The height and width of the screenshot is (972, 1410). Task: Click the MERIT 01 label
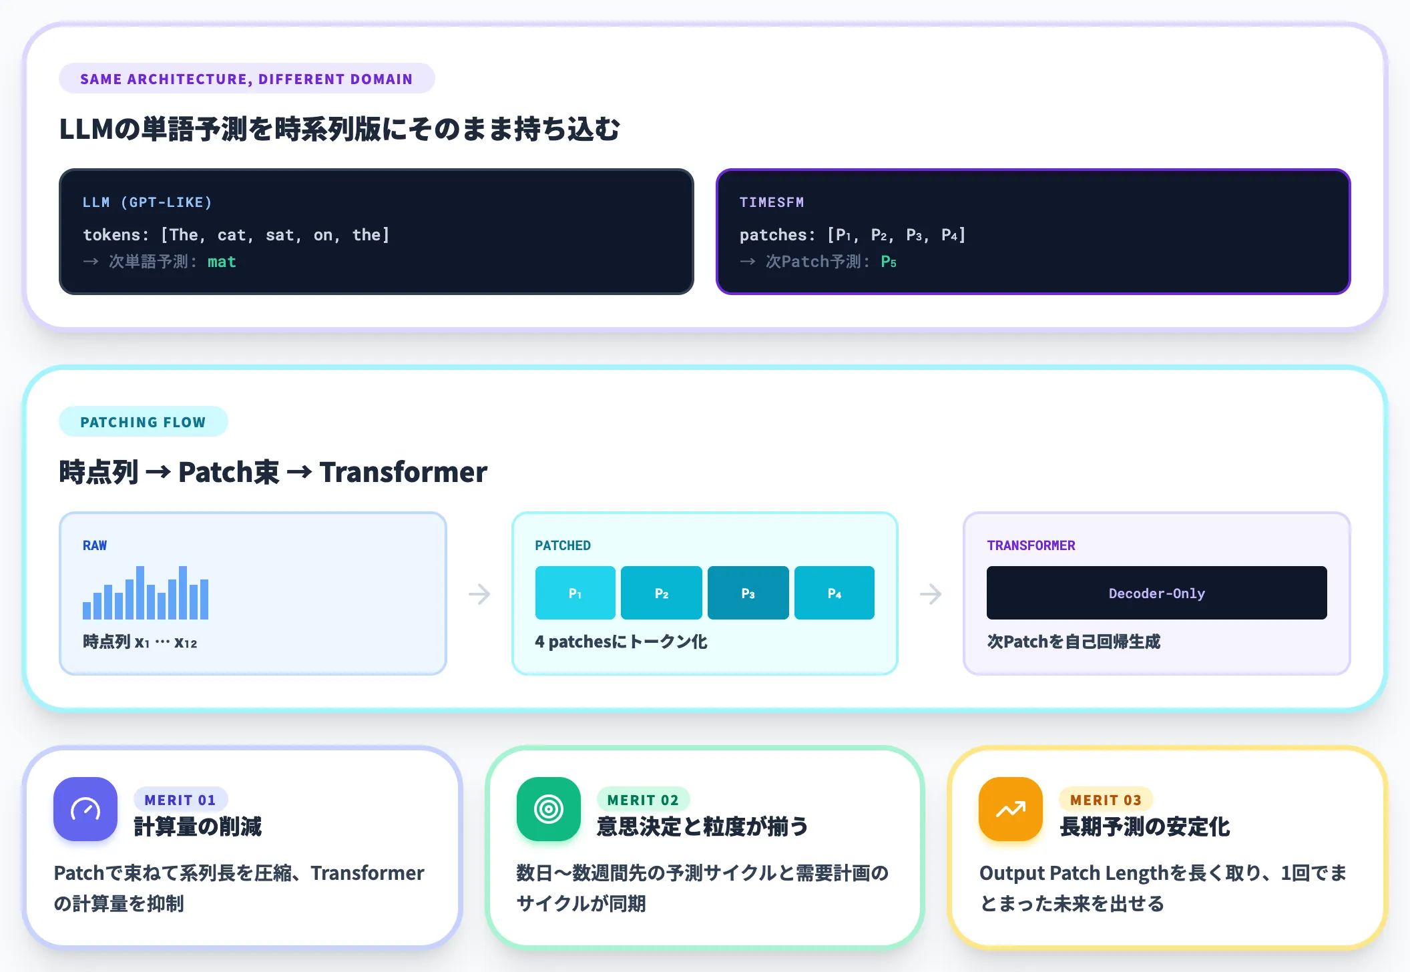[x=180, y=800]
